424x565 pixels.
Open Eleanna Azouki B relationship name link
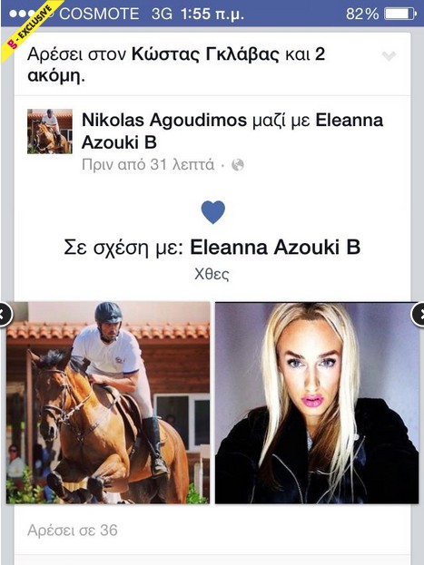[275, 248]
